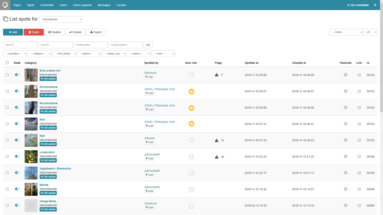Screen dimensions: 383x215
Task: Toggle the state switch for Eine andere Art
Action: 17,75
